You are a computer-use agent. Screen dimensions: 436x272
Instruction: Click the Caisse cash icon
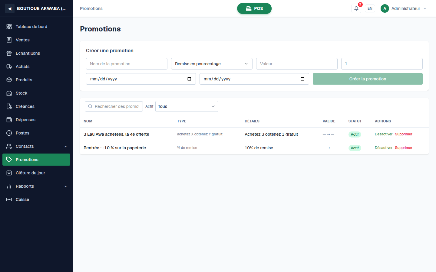click(x=9, y=199)
